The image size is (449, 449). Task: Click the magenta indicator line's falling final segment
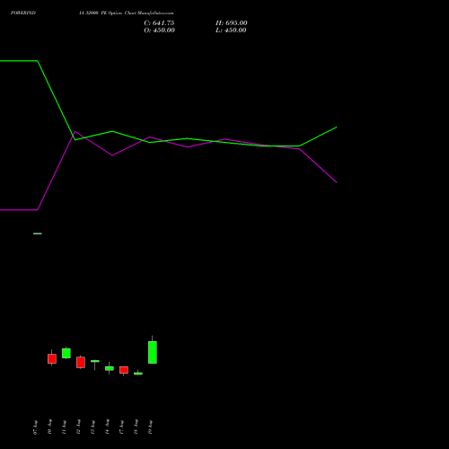318,165
